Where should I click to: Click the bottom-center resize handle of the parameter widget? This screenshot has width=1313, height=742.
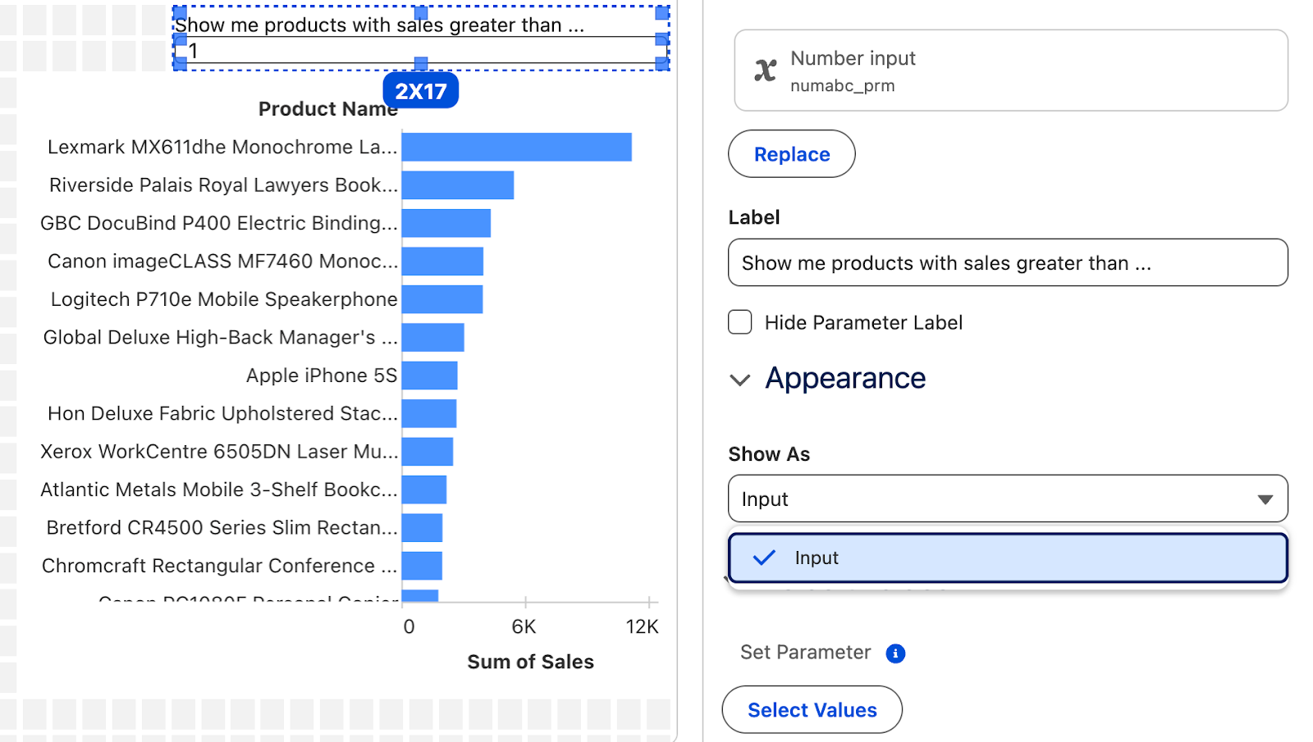pos(421,63)
